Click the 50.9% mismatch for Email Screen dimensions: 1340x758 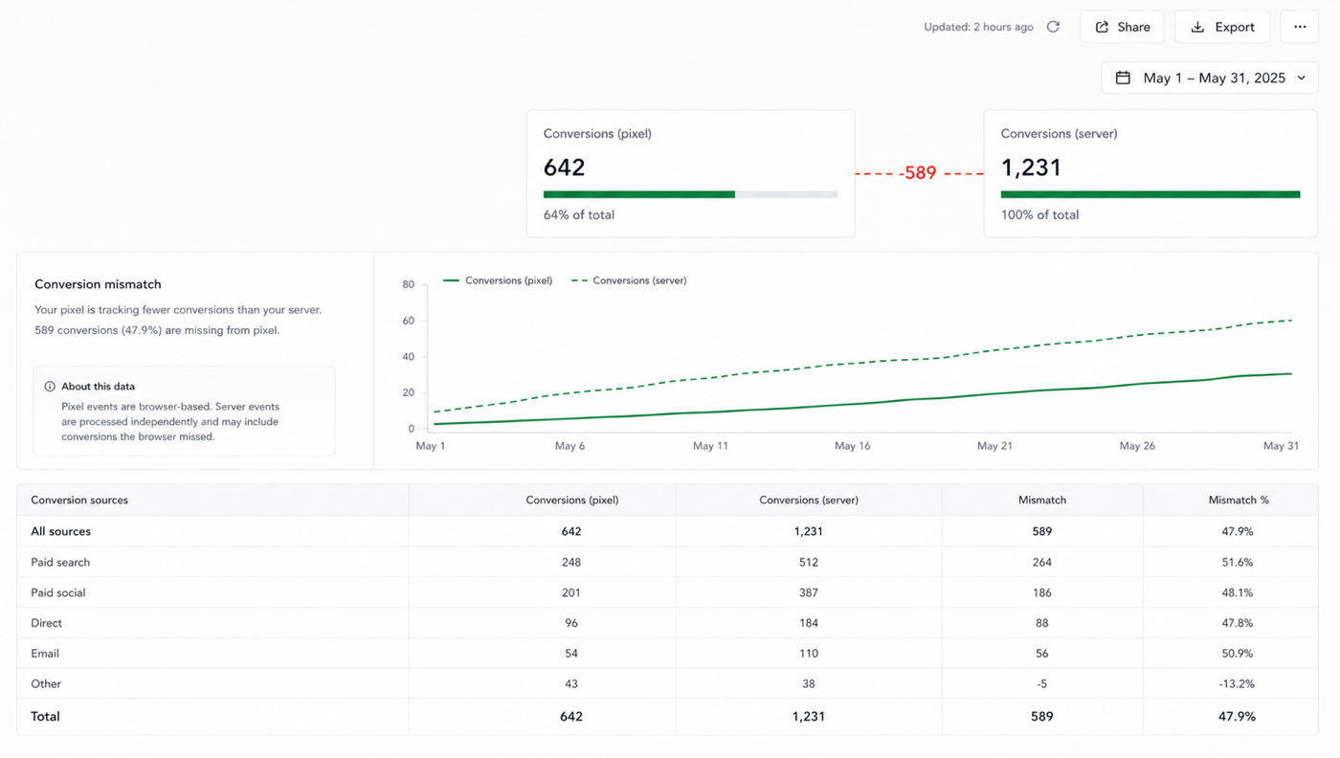(x=1238, y=654)
